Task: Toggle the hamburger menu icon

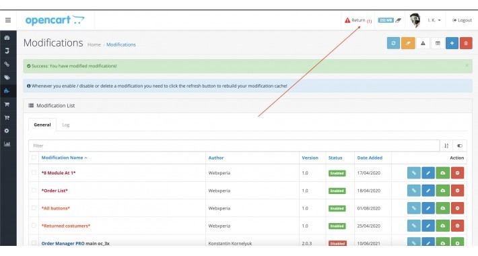Action: 8,20
